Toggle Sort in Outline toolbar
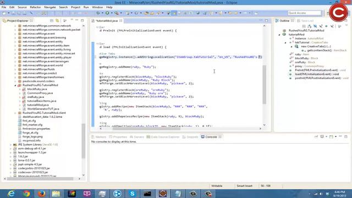 [310, 26]
